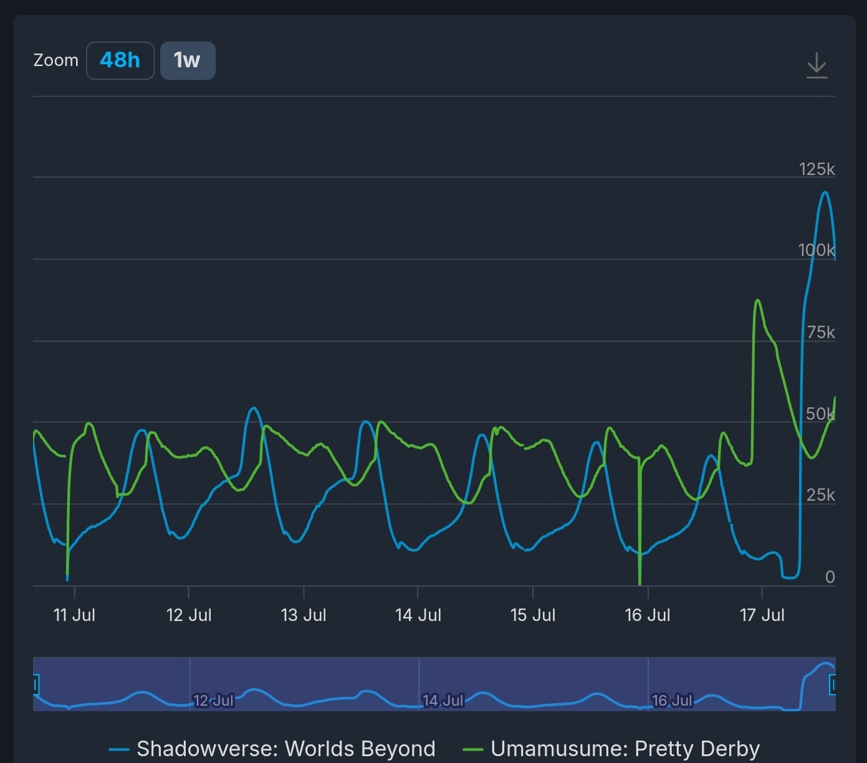867x763 pixels.
Task: Click the 125k y-axis label
Action: (x=817, y=169)
